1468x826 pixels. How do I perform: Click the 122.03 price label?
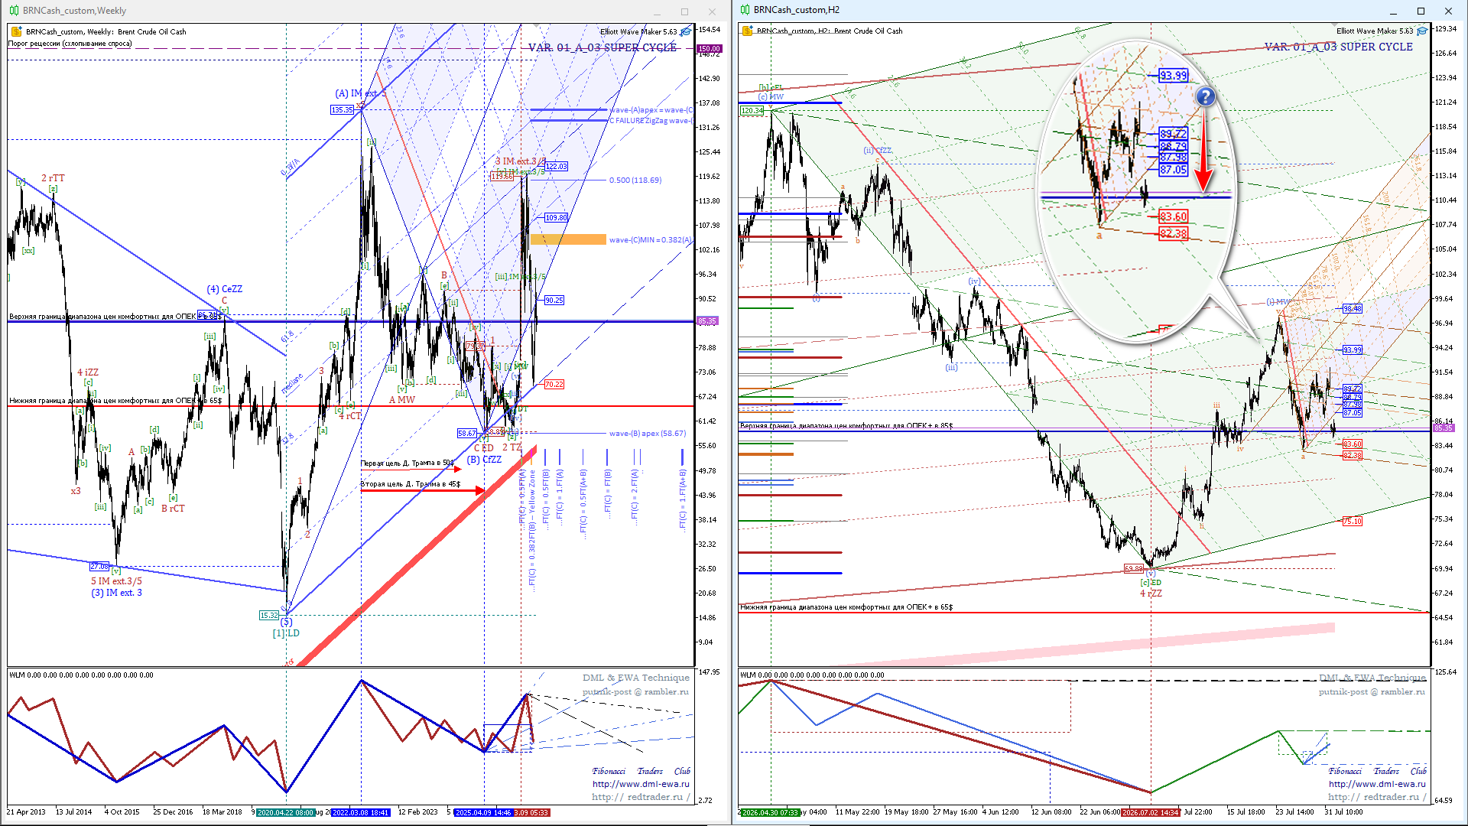point(556,166)
